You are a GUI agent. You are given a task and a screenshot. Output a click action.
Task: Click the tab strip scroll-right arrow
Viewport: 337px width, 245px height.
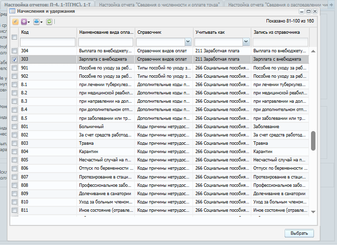332,4
